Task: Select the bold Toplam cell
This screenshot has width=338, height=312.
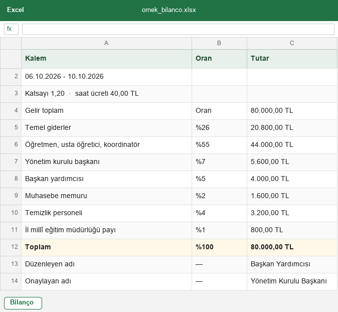Action: [x=106, y=247]
